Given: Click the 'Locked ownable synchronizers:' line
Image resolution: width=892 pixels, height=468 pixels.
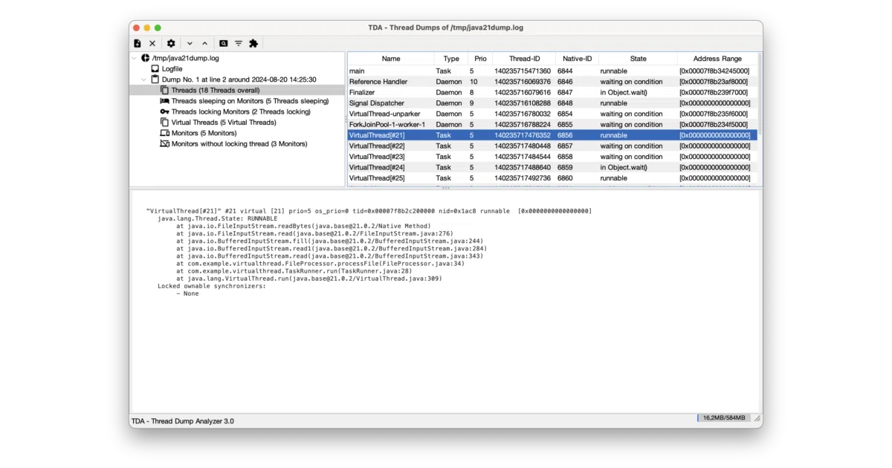Looking at the screenshot, I should pyautogui.click(x=212, y=286).
